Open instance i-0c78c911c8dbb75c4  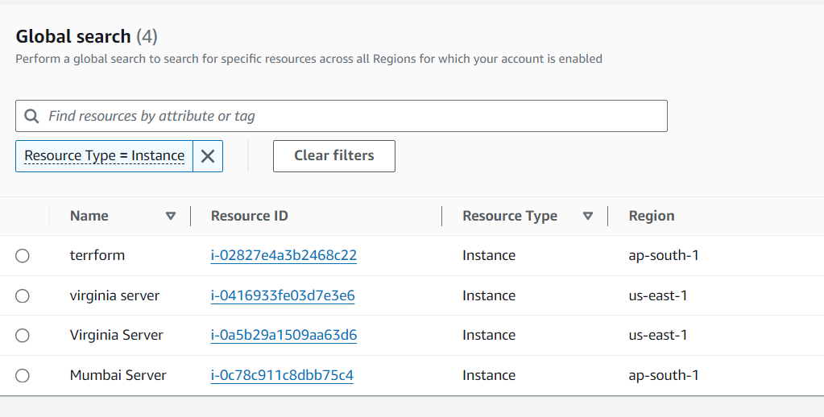(282, 375)
